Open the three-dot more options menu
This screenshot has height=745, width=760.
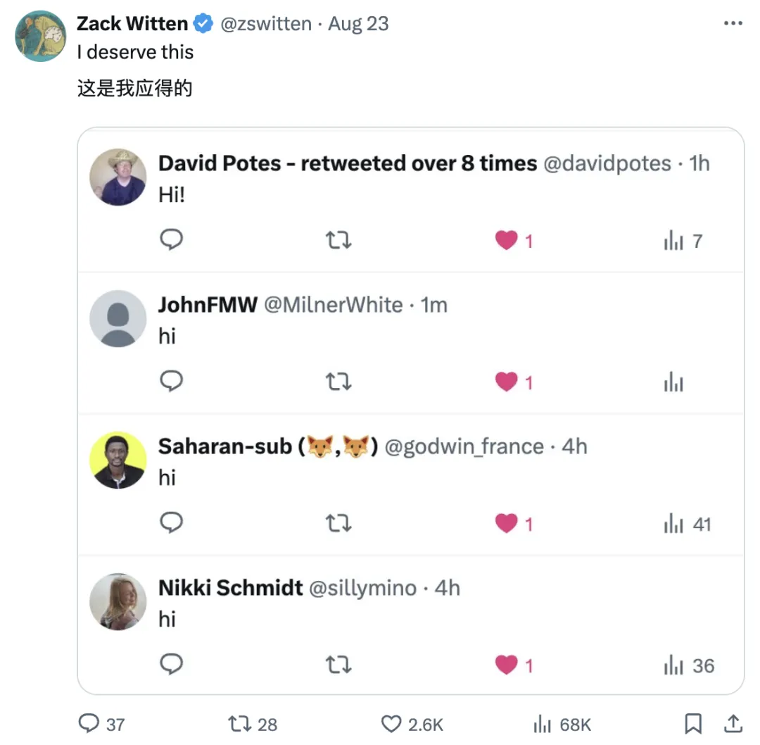coord(733,23)
